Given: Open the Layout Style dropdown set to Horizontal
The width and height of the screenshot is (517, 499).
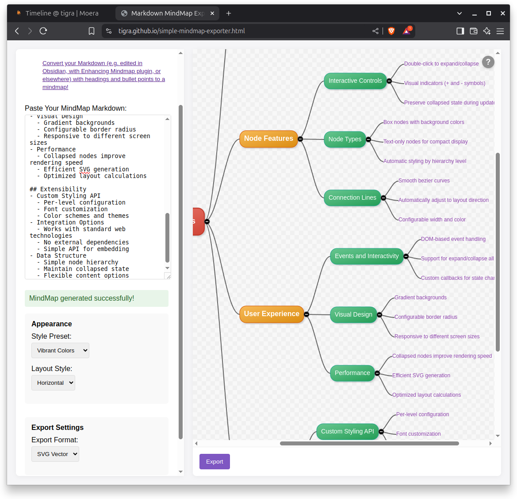Looking at the screenshot, I should pos(53,383).
